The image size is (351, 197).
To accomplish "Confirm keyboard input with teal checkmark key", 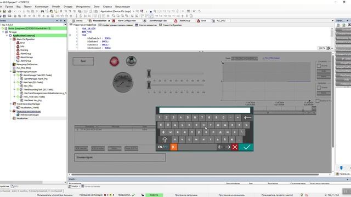I will pyautogui.click(x=246, y=147).
